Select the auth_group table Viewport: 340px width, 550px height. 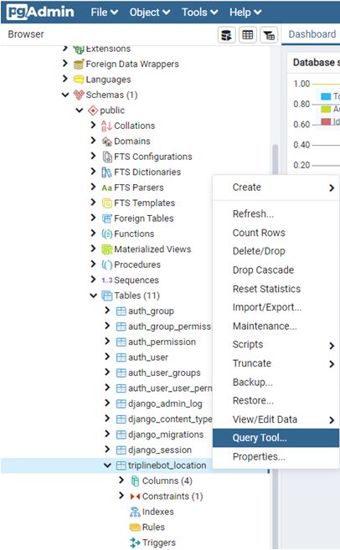[x=151, y=311]
